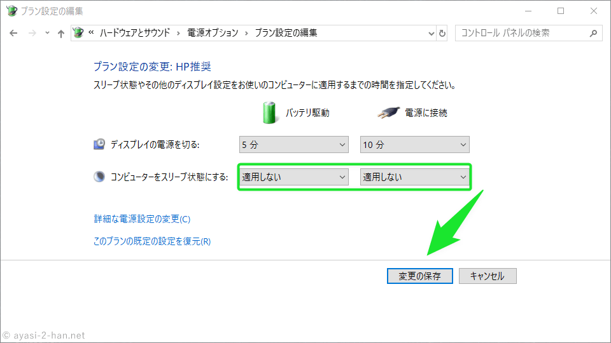Open display-off plugged-in dropdown showing 10 分
The image size is (611, 343).
coord(414,145)
